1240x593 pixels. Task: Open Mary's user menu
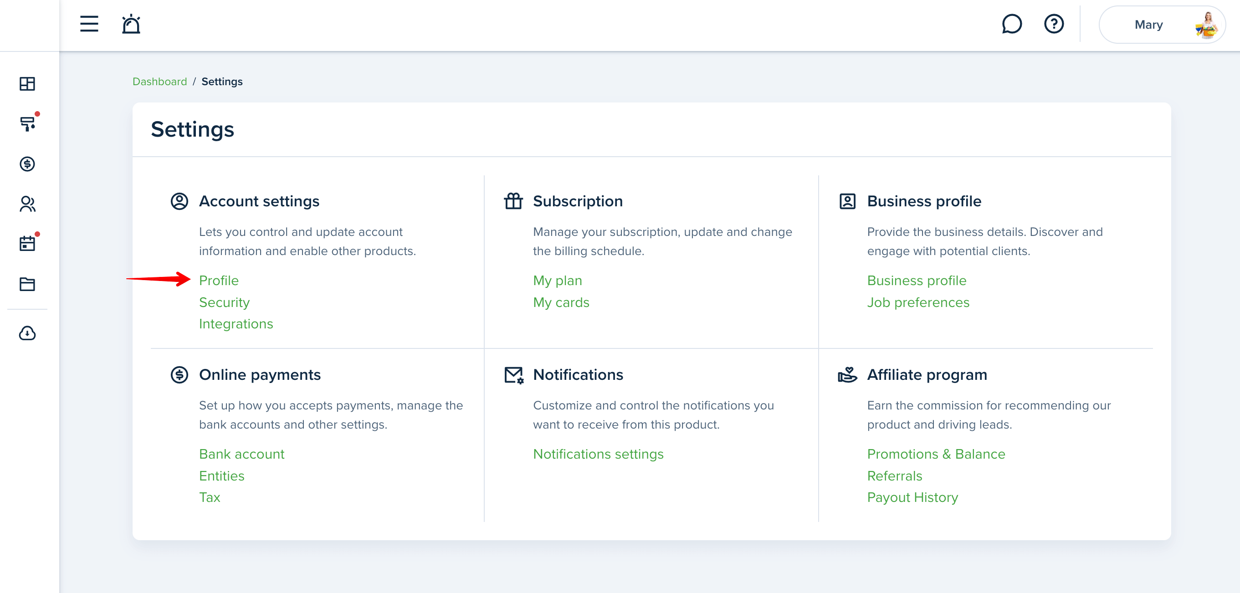tap(1162, 25)
